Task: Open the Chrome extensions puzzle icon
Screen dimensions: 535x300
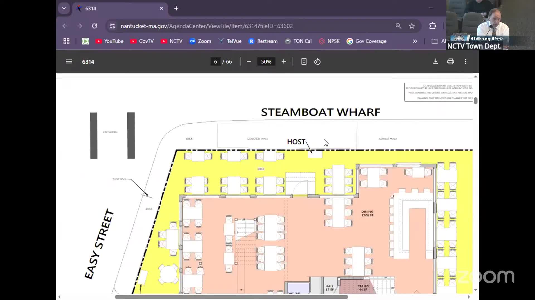Action: (x=432, y=26)
